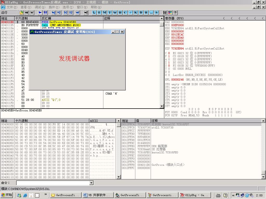Open the 选项(T) menu
Image resolution: width=266 pixels, height=199 pixels.
coord(68,7)
